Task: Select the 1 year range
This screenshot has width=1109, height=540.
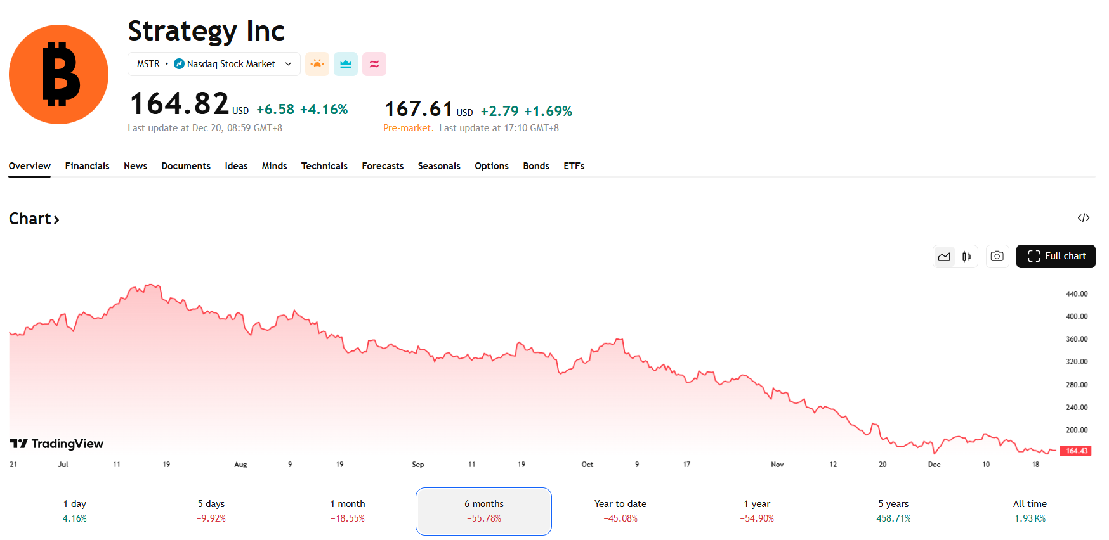Action: click(x=757, y=511)
